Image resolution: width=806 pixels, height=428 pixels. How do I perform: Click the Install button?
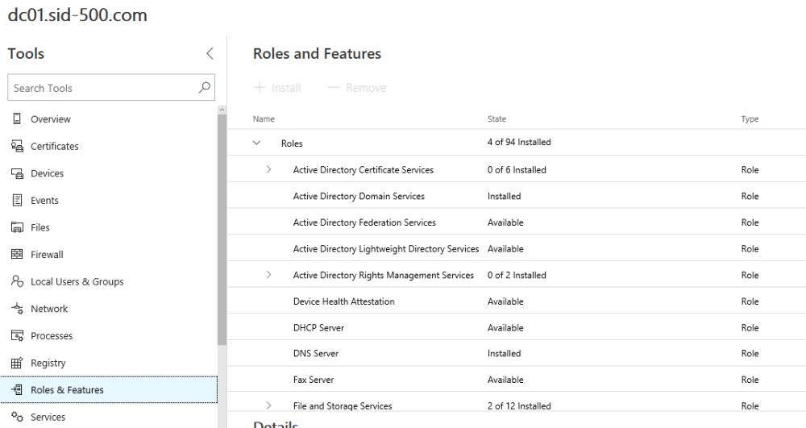coord(277,88)
